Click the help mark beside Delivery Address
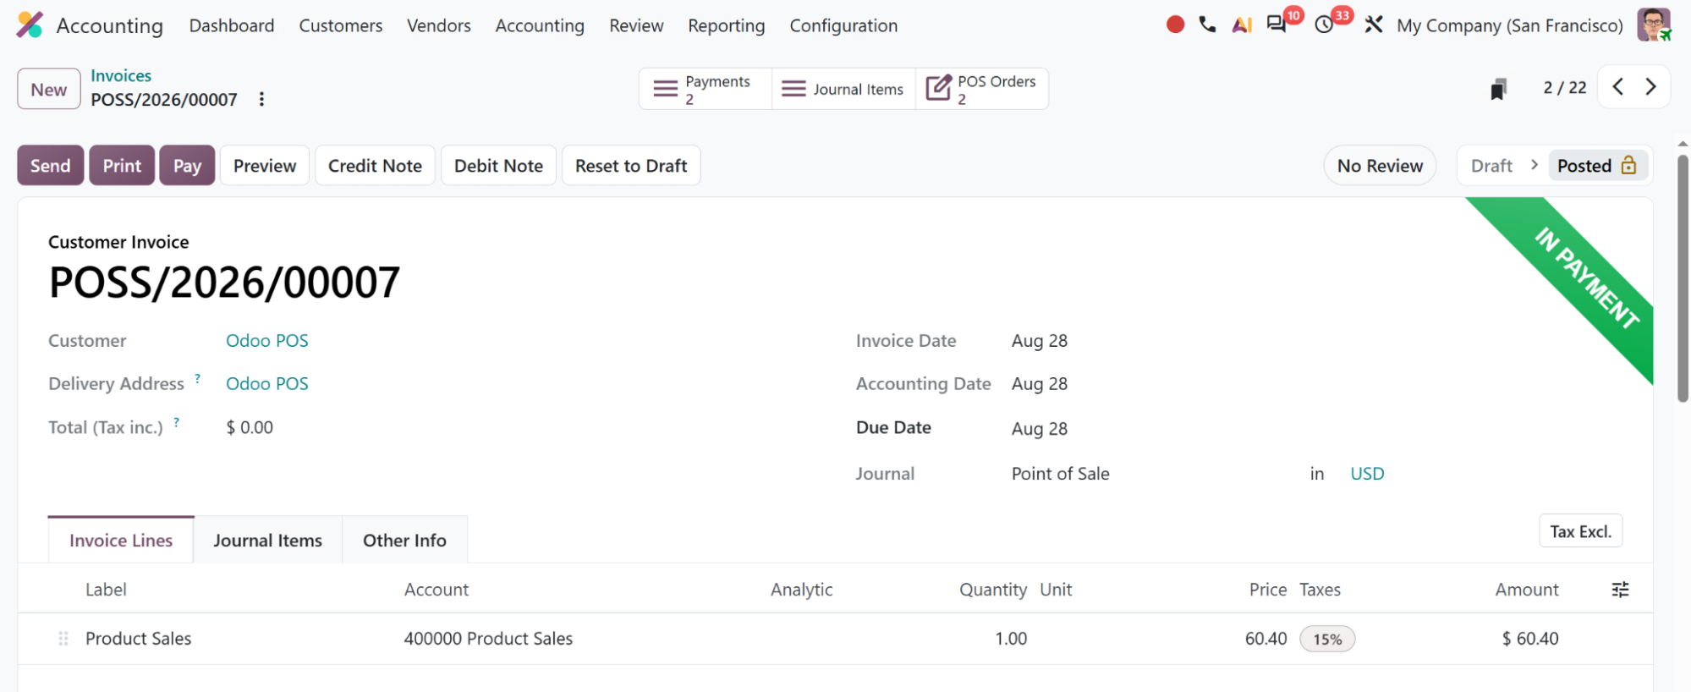1691x692 pixels. click(x=197, y=378)
